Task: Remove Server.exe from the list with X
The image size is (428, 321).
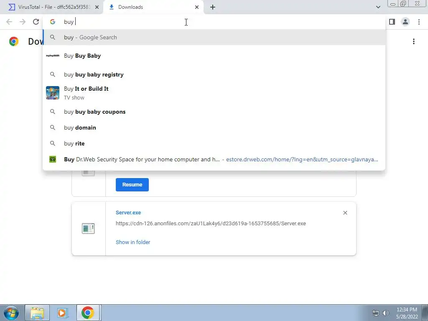Action: click(x=345, y=213)
